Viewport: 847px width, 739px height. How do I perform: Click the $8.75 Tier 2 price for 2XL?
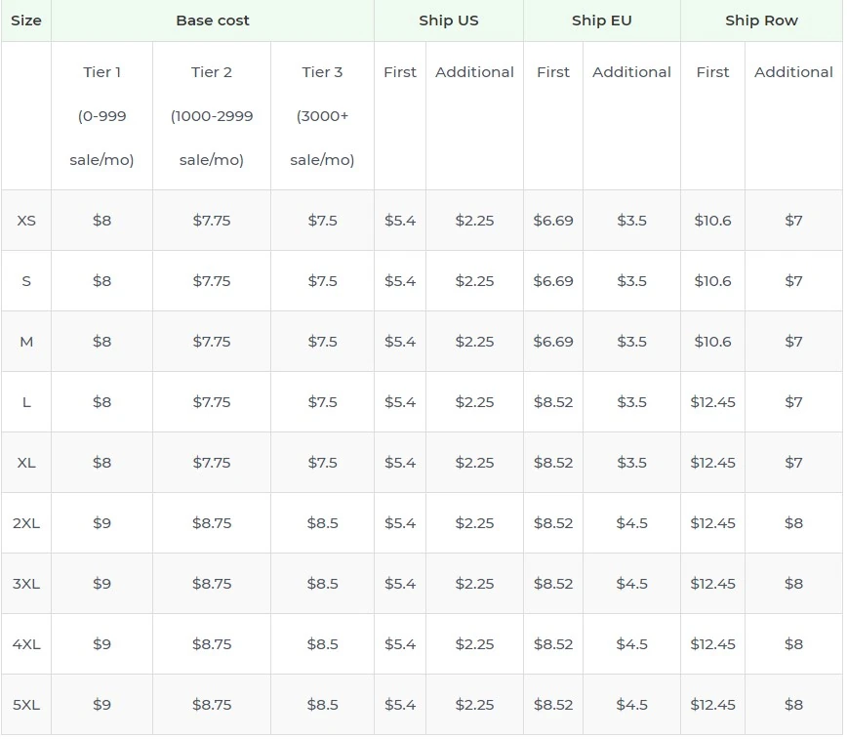point(211,522)
